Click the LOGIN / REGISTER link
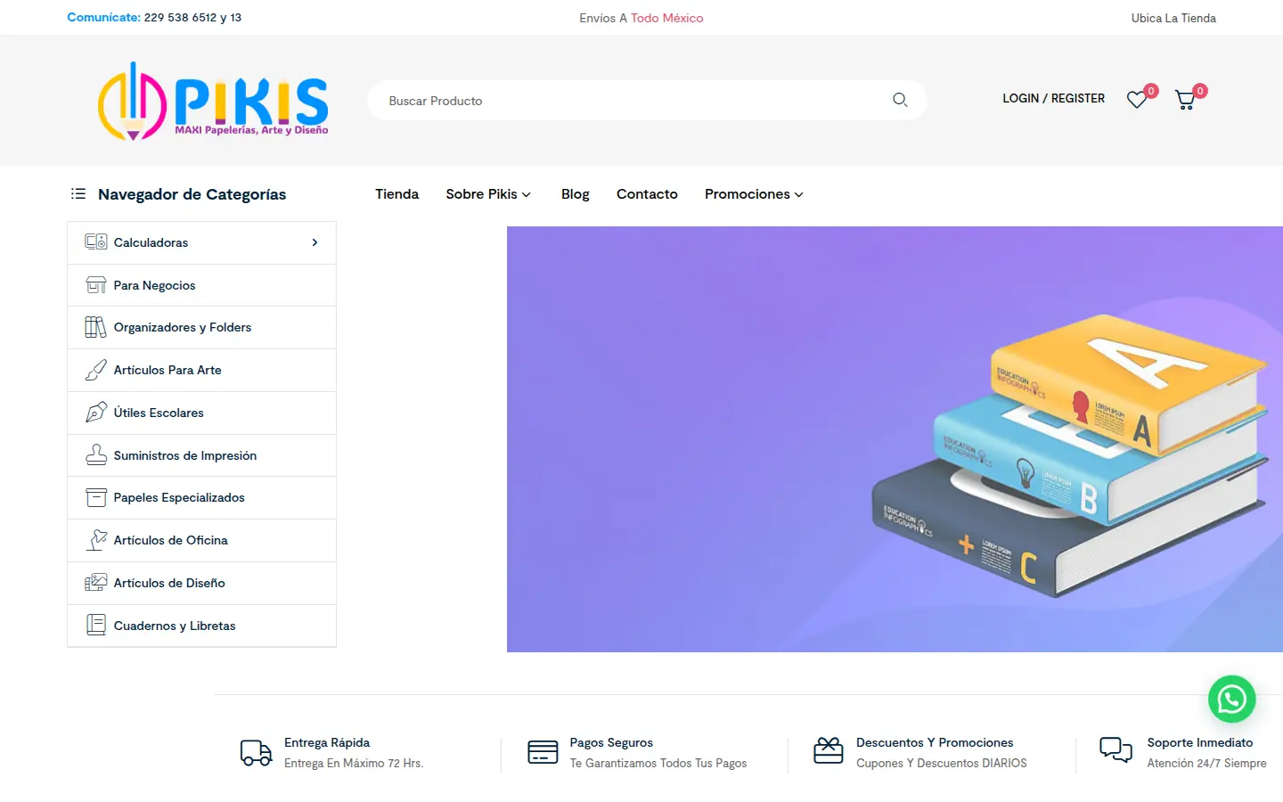This screenshot has width=1283, height=802. (x=1053, y=99)
